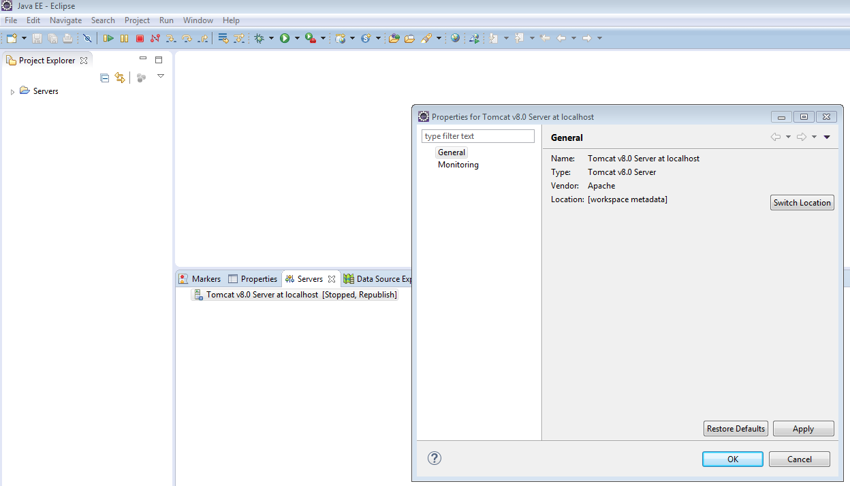Open the New Web Project dropdown arrow
The image size is (850, 486).
tap(352, 38)
